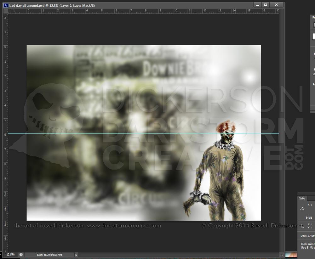
Task: Click the Photoshop icon in the document title bar
Action: pyautogui.click(x=6, y=5)
